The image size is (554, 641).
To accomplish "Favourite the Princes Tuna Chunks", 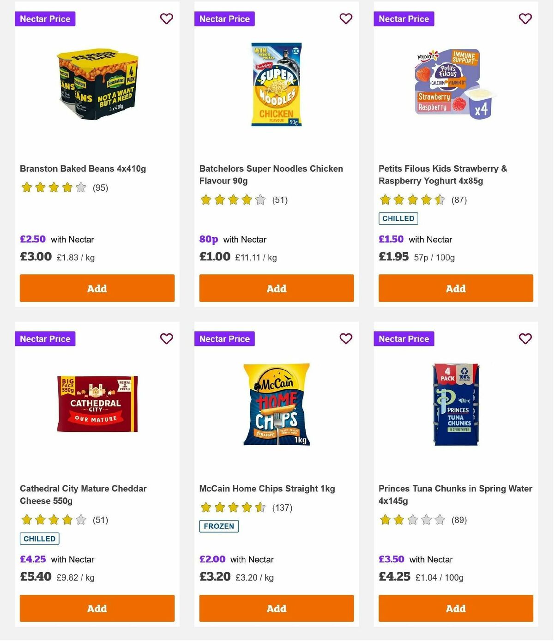I will tap(525, 339).
